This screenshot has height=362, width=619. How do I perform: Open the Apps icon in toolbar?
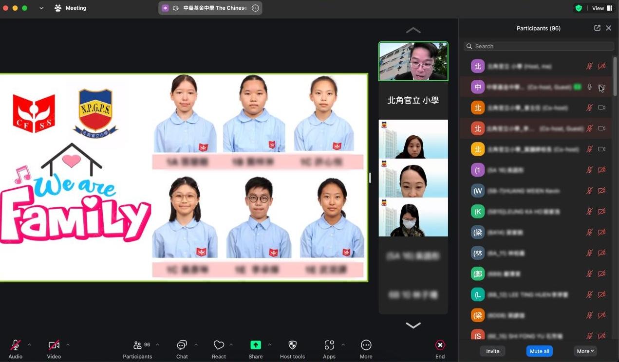coord(329,345)
